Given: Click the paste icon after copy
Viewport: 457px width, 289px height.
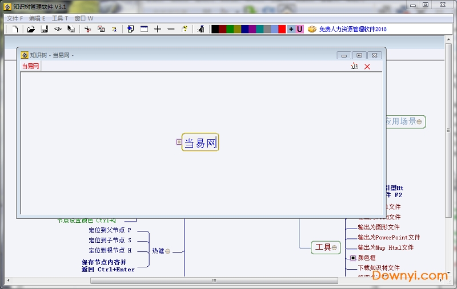Looking at the screenshot, I should click(x=115, y=29).
